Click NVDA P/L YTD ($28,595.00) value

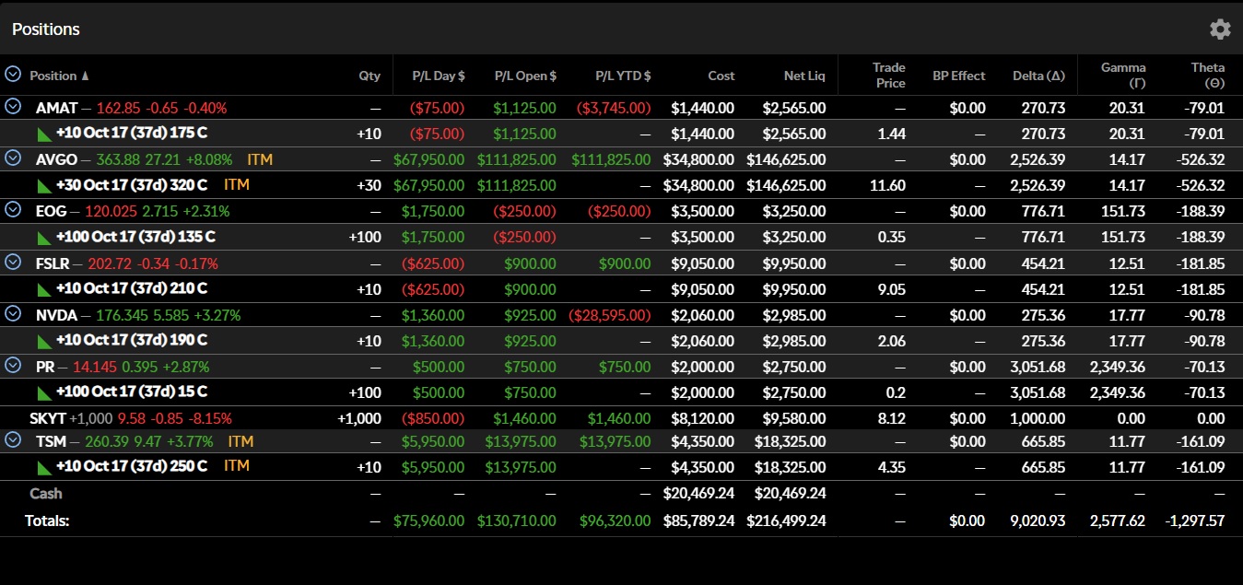610,315
